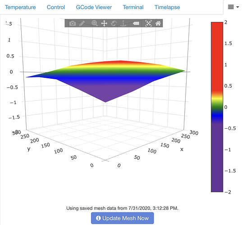
Task: Select the Zoom magnifier tool
Action: (x=95, y=23)
